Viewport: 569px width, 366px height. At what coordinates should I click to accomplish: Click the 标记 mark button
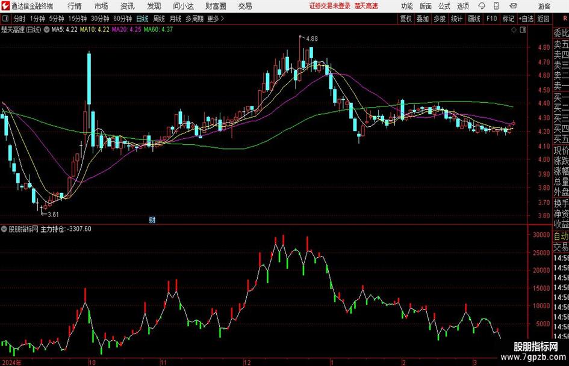click(508, 19)
